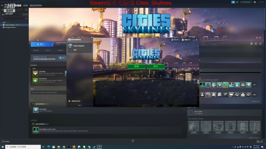Open File Explorer from taskbar
266x149 pixels.
coord(59,147)
